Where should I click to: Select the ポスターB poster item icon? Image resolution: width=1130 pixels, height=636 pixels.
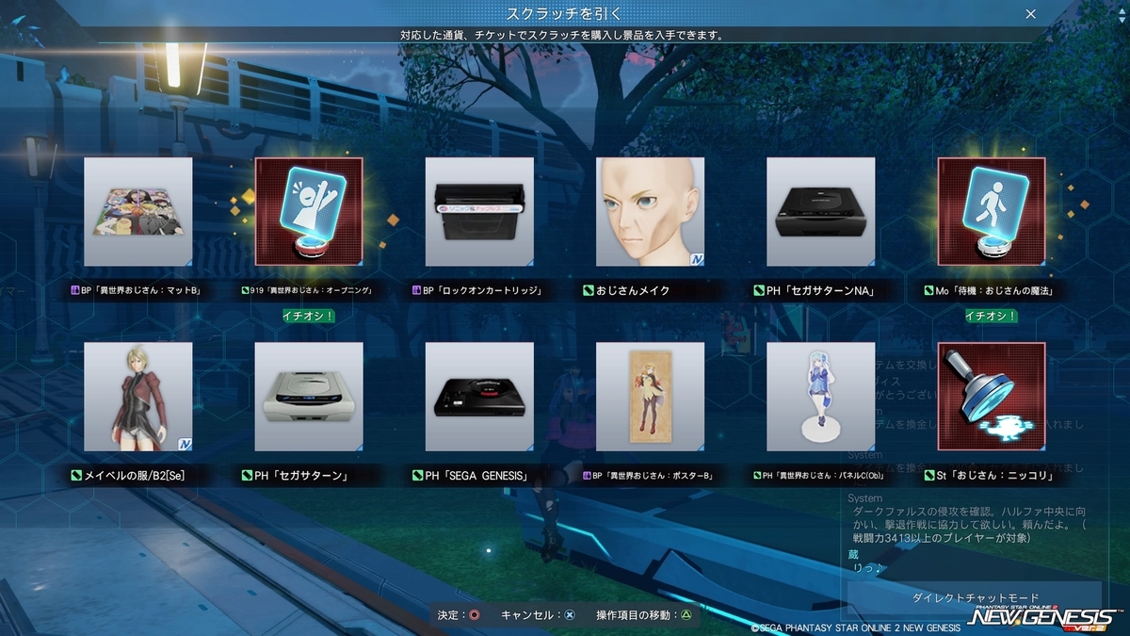(650, 397)
